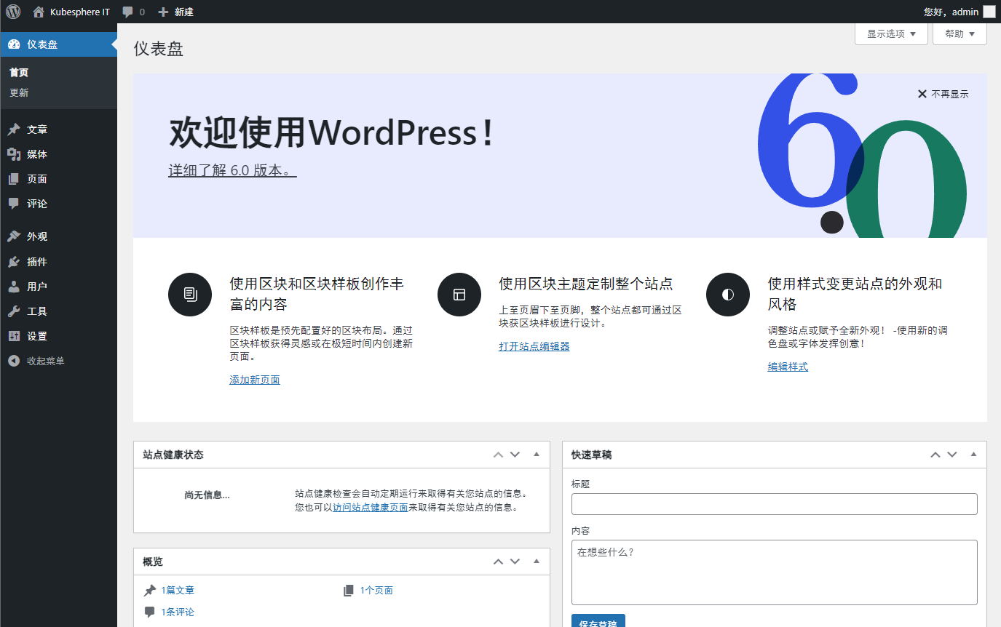The width and height of the screenshot is (1001, 627).
Task: Click the 站点健康状态 panel title
Action: (173, 455)
